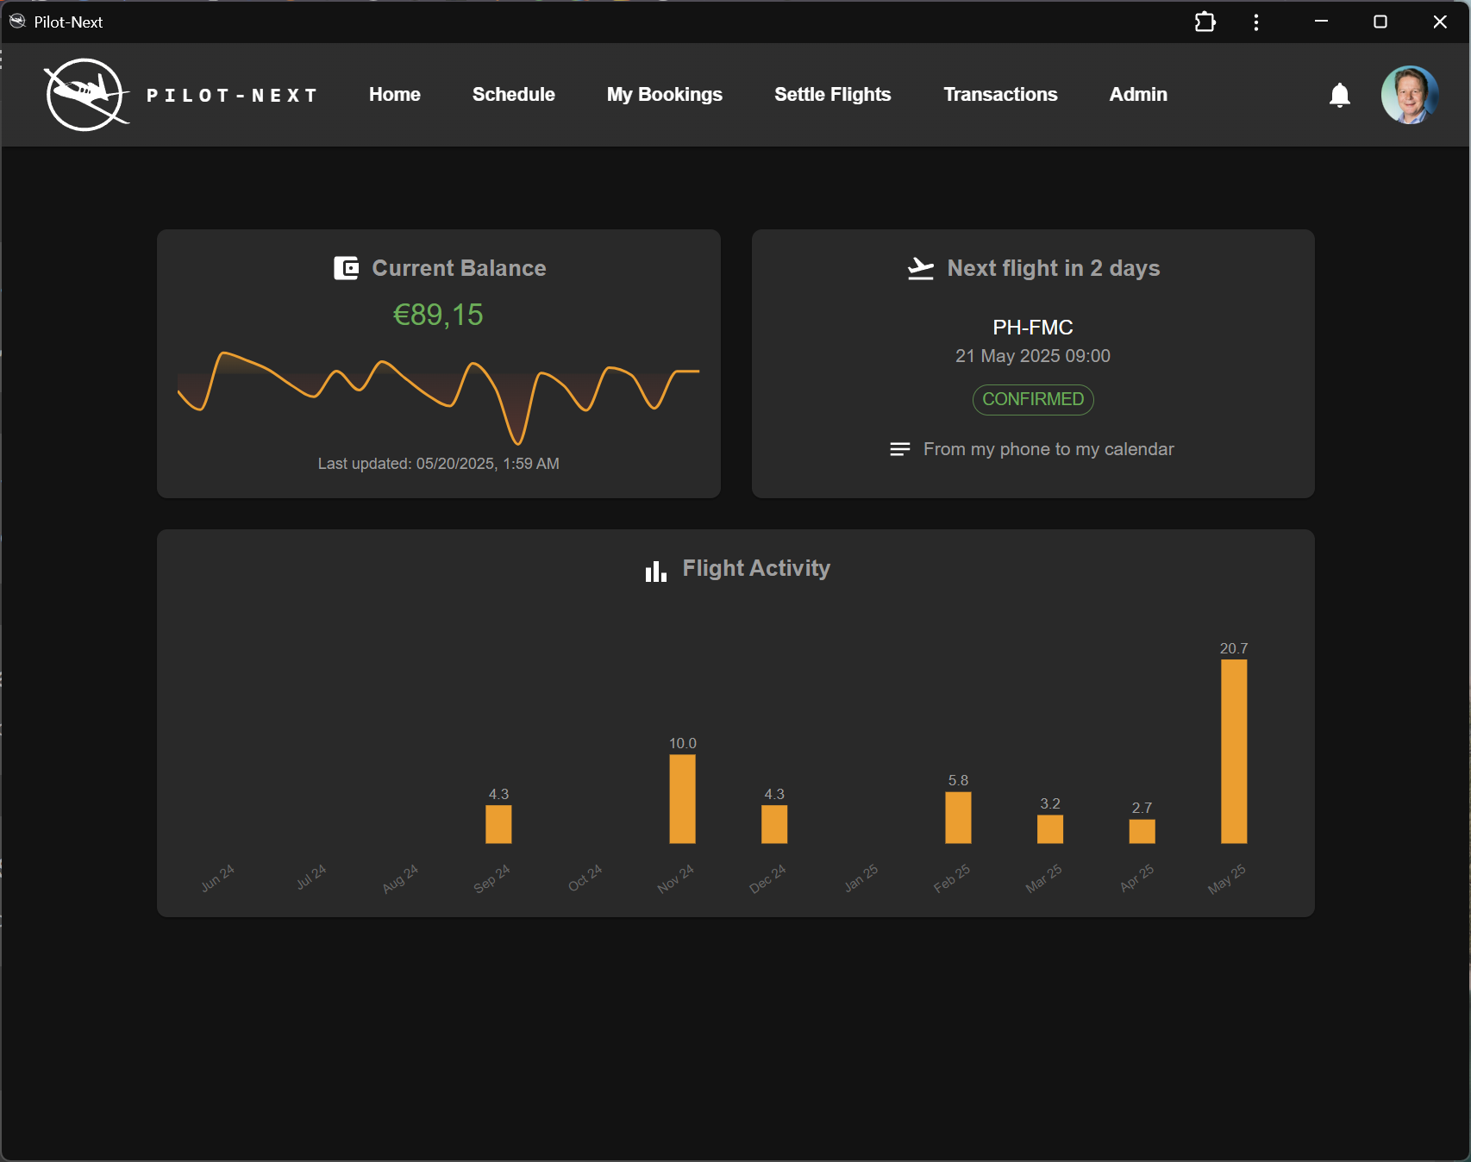Open the Admin section
The height and width of the screenshot is (1162, 1471).
tap(1137, 95)
